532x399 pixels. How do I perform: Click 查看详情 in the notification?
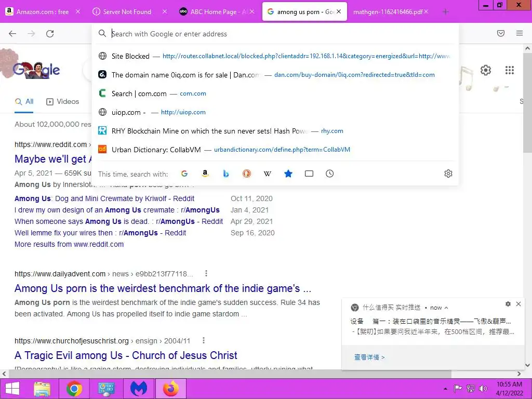pos(369,357)
